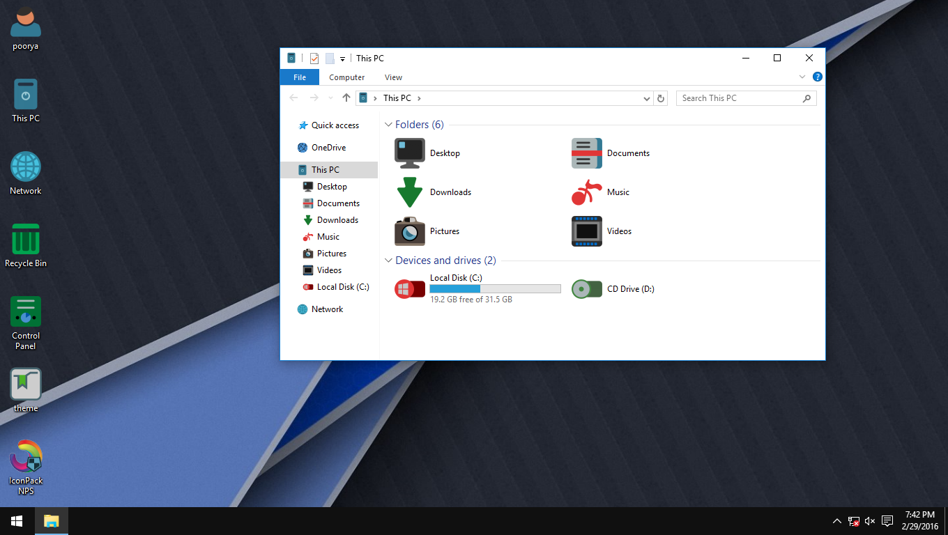The height and width of the screenshot is (535, 948).
Task: Collapse the Devices and drives (2) section
Action: coord(388,260)
